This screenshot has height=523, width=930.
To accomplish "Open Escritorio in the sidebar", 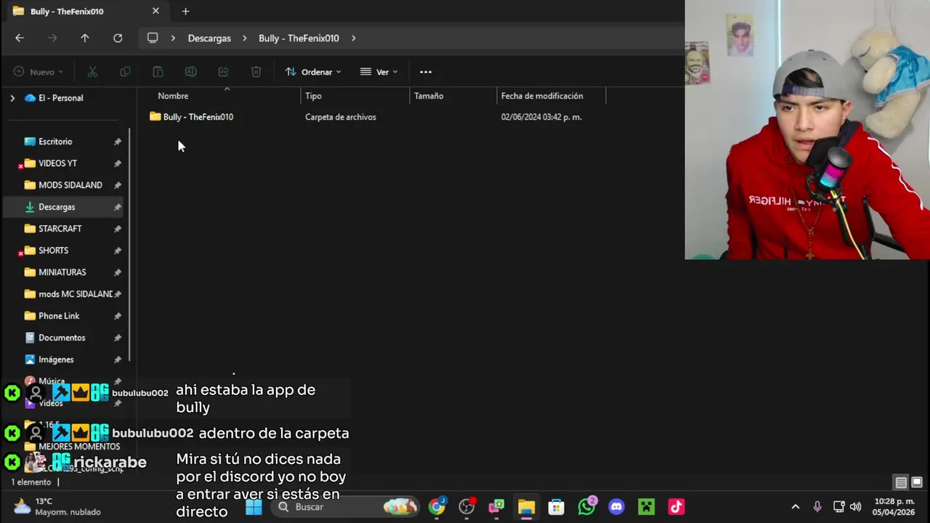I will tap(55, 142).
